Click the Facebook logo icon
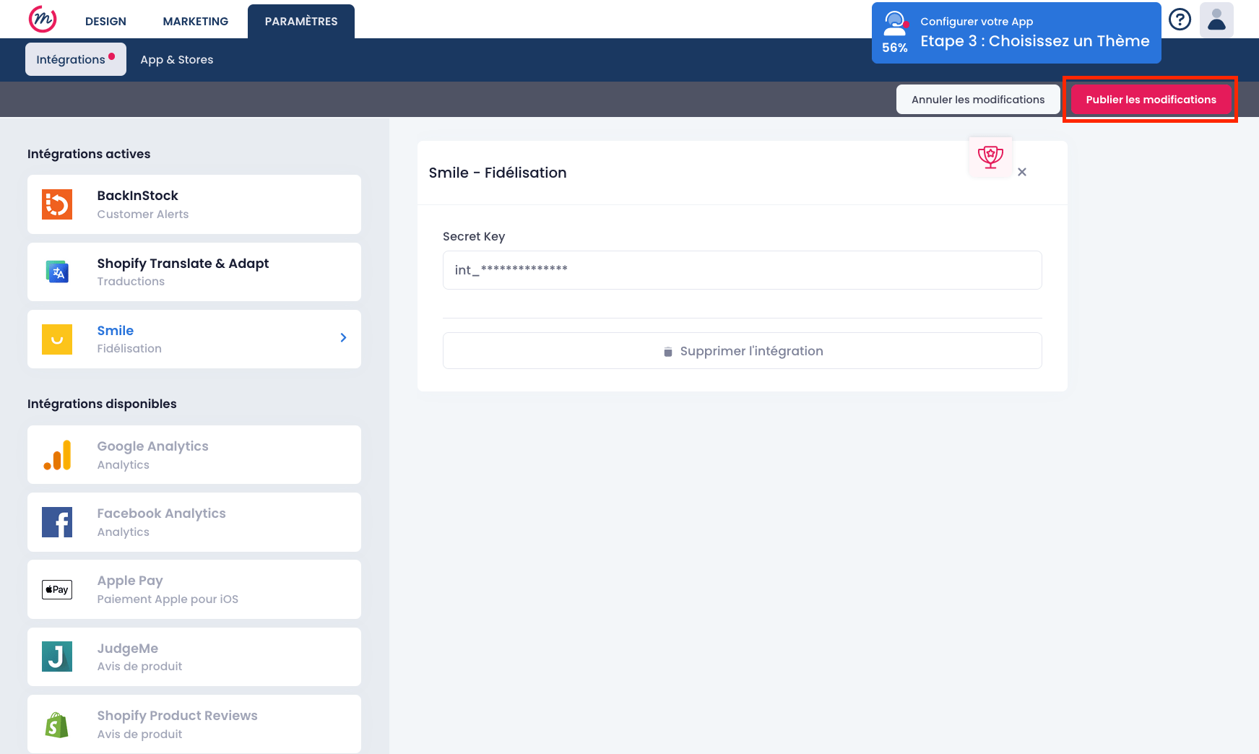1259x754 pixels. [x=57, y=522]
